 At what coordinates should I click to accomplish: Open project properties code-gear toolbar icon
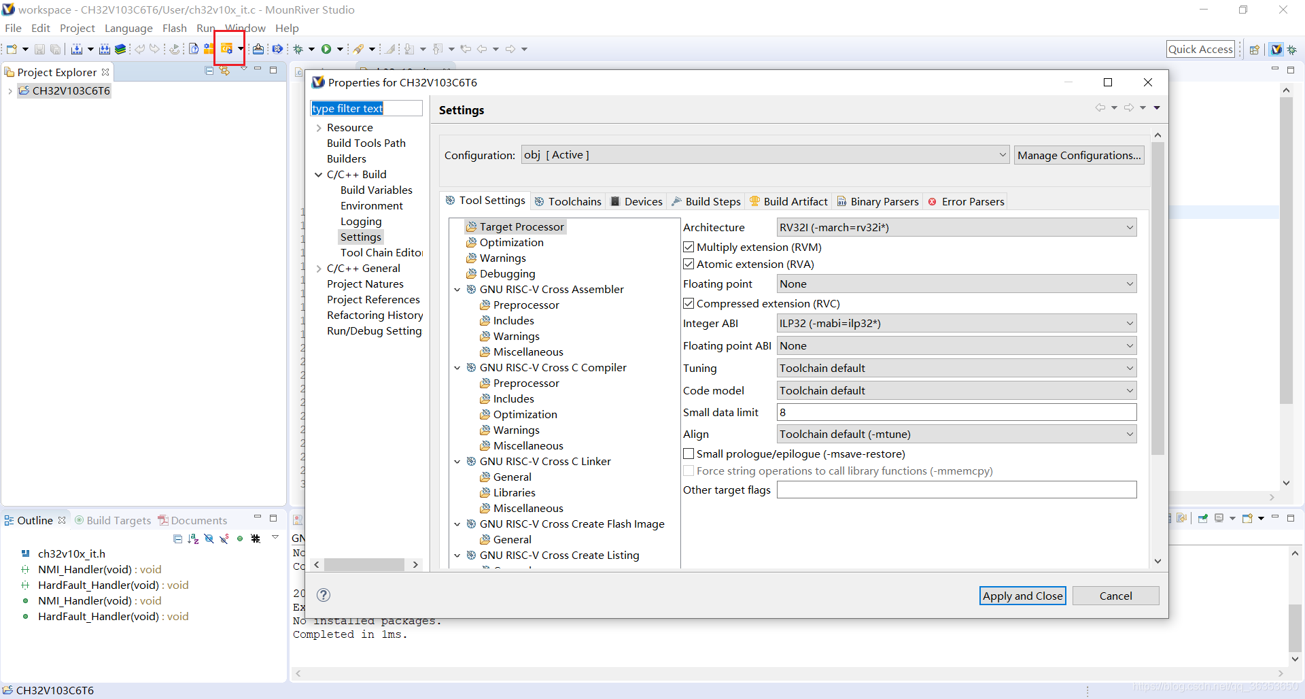point(226,49)
